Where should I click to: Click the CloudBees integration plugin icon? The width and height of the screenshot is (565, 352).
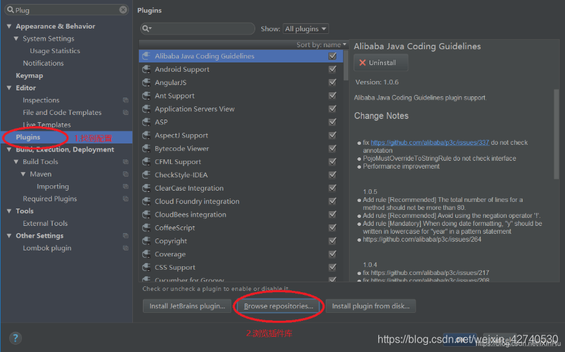pyautogui.click(x=146, y=215)
